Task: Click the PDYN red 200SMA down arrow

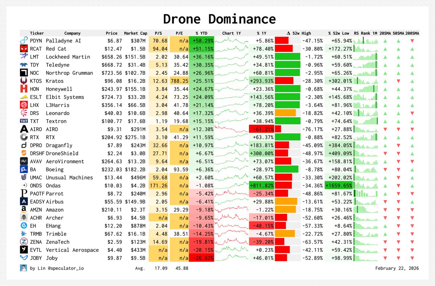Action: [x=412, y=41]
